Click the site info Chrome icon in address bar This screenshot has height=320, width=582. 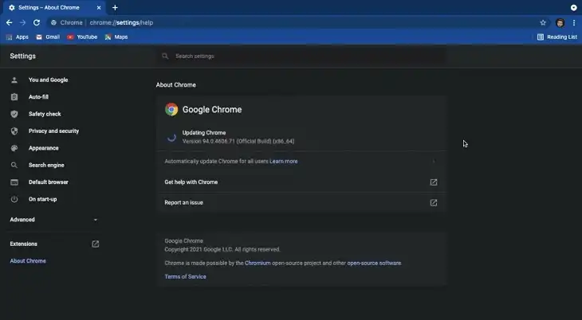[54, 22]
